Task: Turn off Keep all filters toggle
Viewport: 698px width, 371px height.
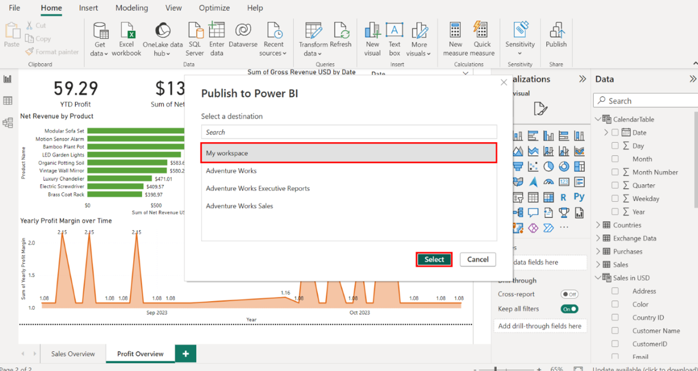Action: click(569, 309)
